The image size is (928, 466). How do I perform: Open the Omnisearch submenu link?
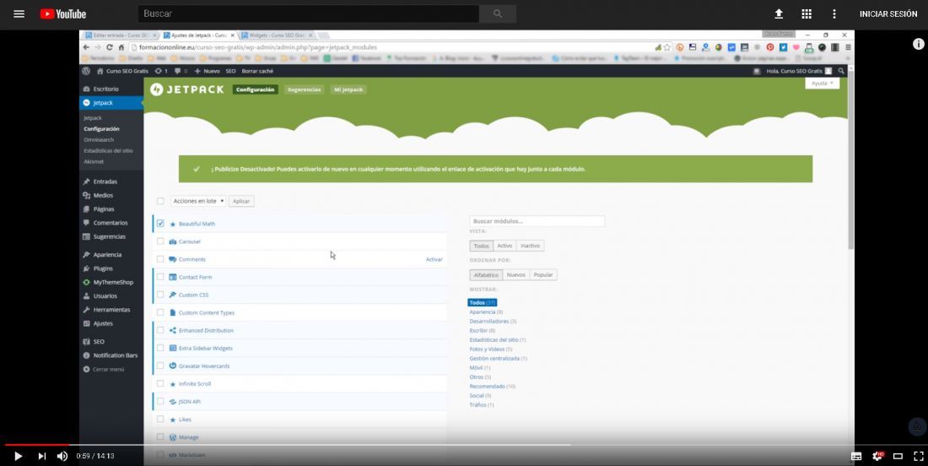click(99, 140)
